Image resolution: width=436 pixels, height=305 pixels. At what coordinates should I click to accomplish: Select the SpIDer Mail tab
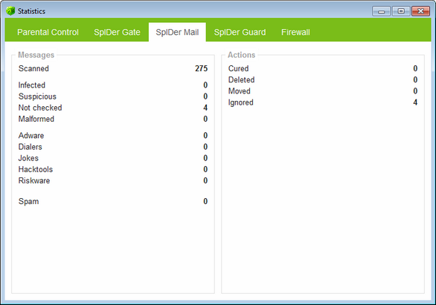click(177, 32)
